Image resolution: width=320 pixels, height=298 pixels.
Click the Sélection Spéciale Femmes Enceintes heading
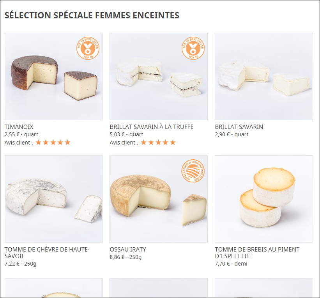pos(92,15)
